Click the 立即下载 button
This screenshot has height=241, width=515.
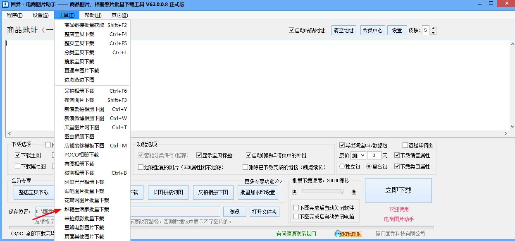398,190
